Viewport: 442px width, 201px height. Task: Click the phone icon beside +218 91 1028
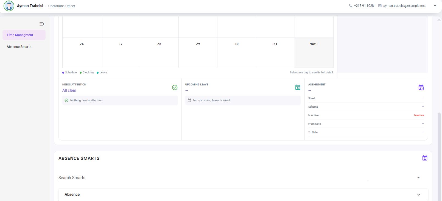coord(351,6)
